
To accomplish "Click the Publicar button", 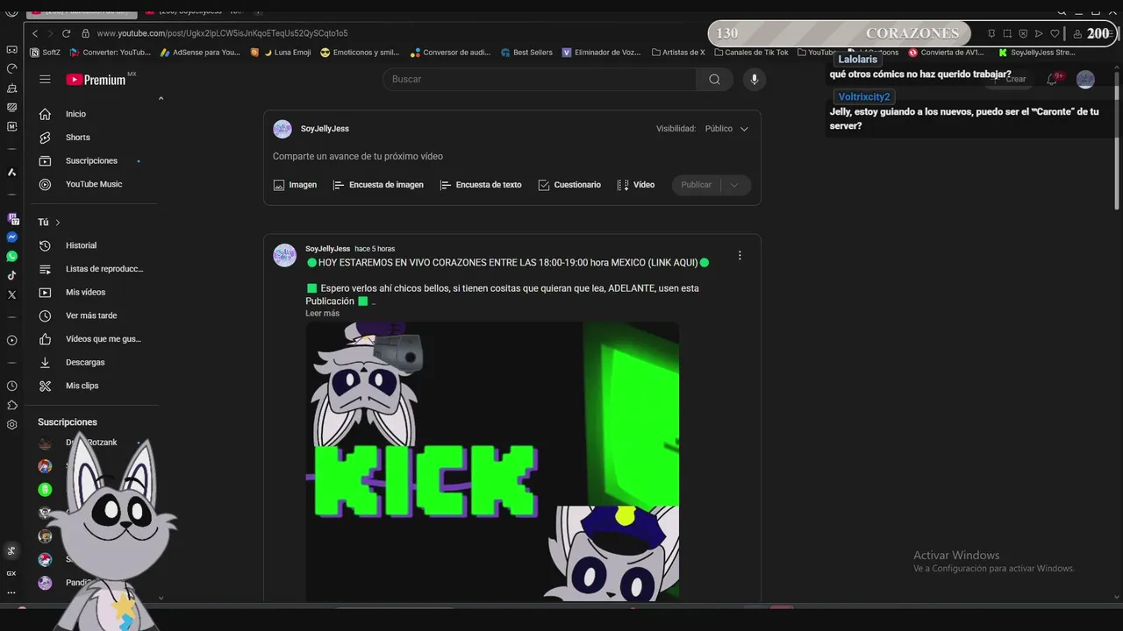I will click(x=697, y=185).
